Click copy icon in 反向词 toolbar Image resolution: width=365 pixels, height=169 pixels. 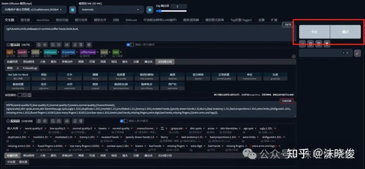tap(75, 121)
